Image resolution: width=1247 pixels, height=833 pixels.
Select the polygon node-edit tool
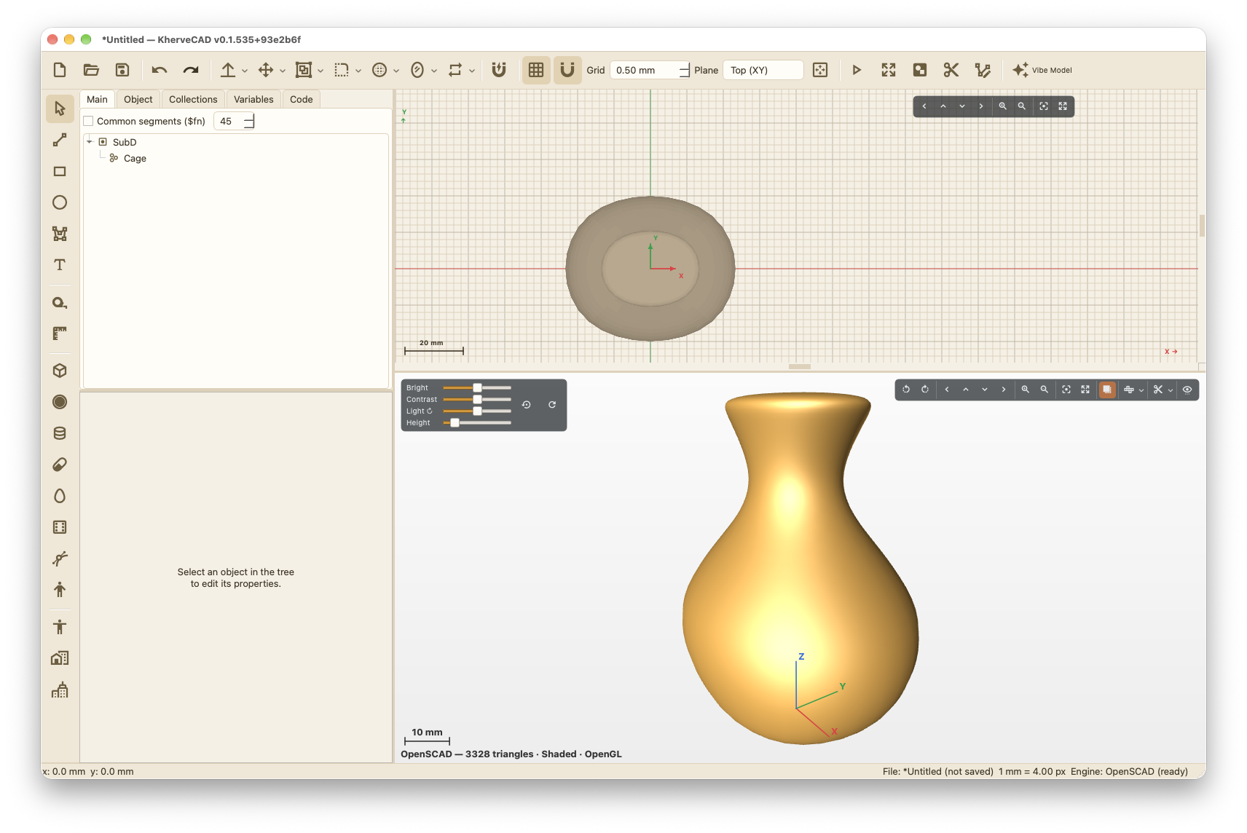click(60, 234)
